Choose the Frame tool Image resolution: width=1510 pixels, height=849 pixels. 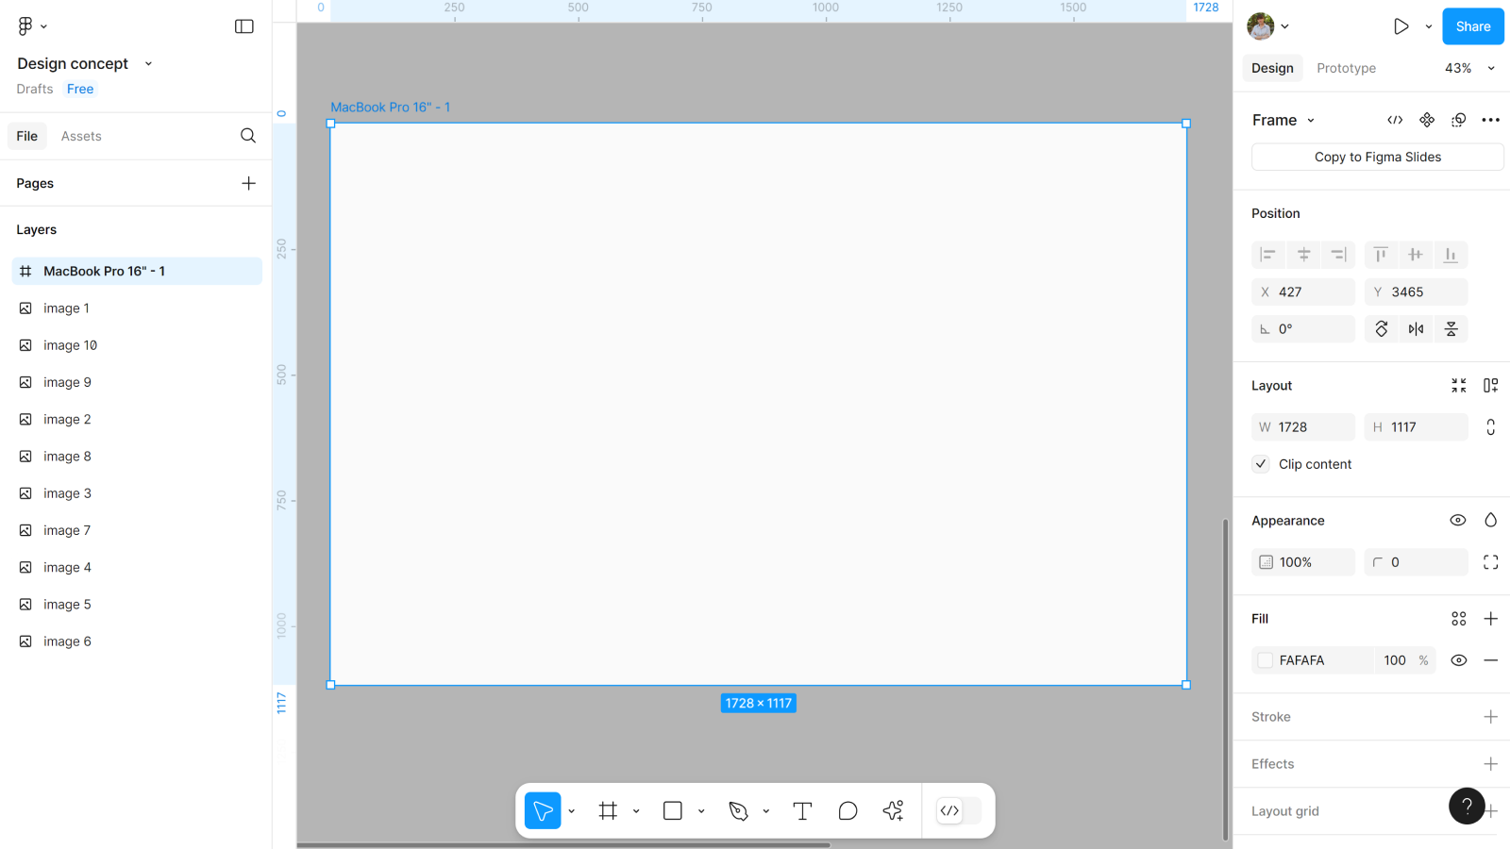(x=608, y=811)
